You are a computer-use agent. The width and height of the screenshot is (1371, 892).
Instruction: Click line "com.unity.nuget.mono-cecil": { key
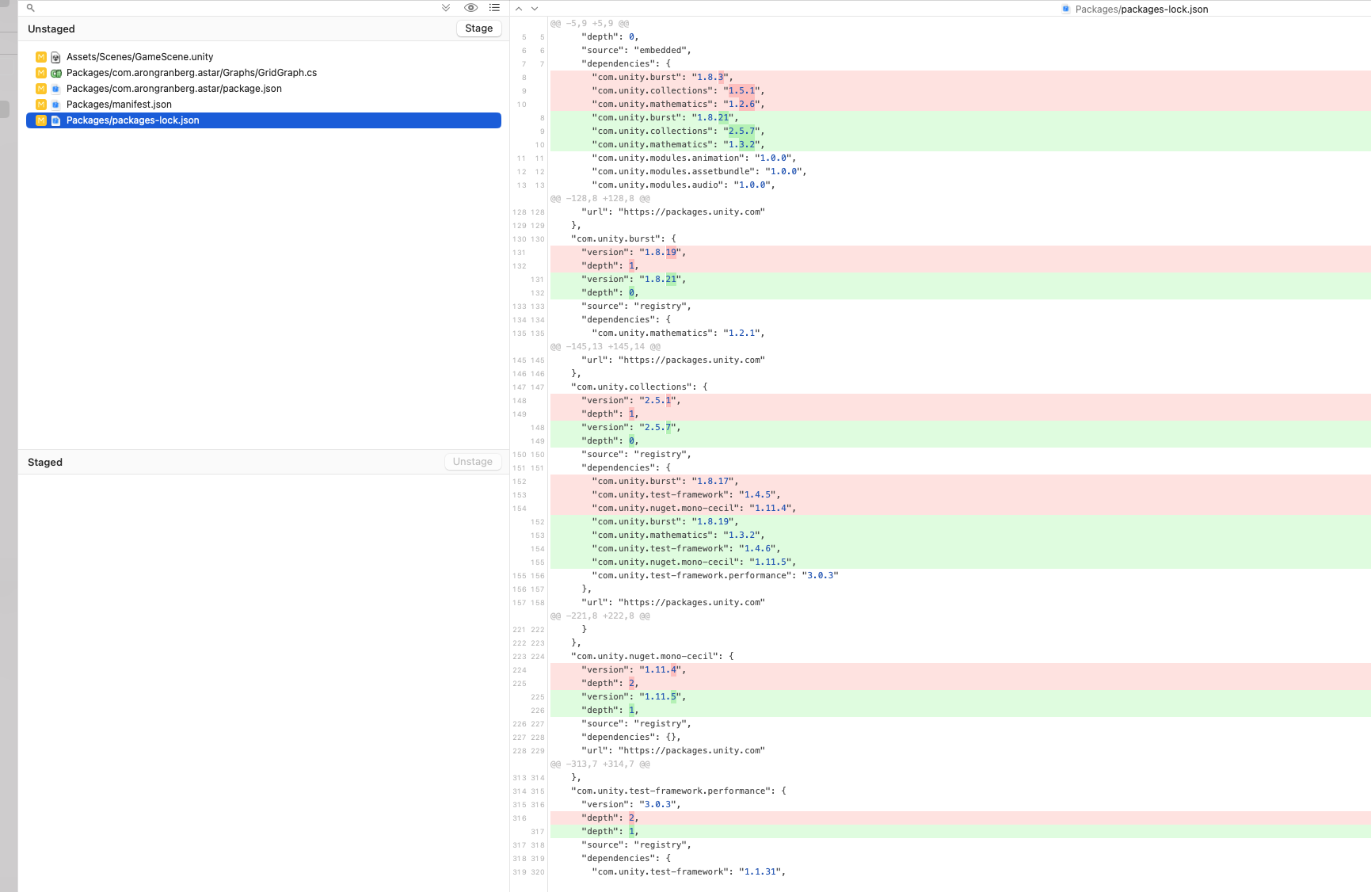(960, 657)
